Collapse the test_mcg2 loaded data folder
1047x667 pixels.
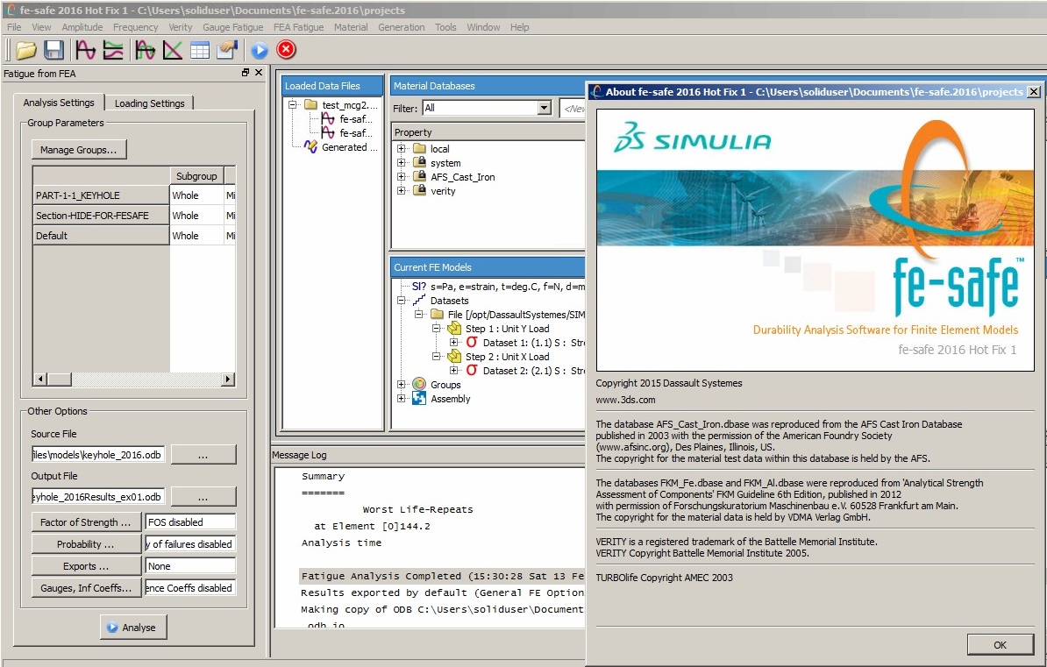click(293, 105)
